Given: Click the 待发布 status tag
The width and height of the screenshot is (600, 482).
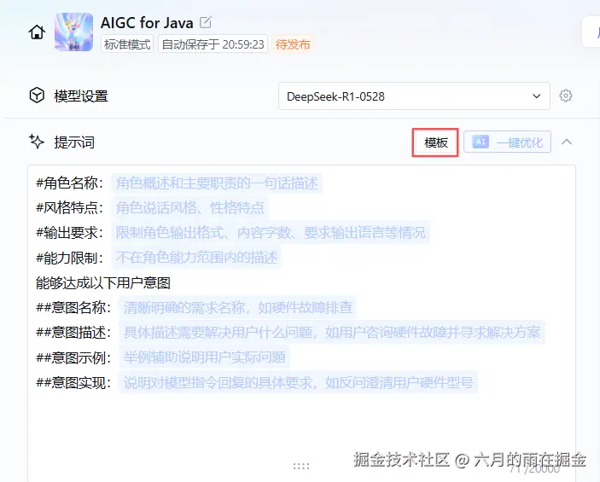Looking at the screenshot, I should point(293,44).
